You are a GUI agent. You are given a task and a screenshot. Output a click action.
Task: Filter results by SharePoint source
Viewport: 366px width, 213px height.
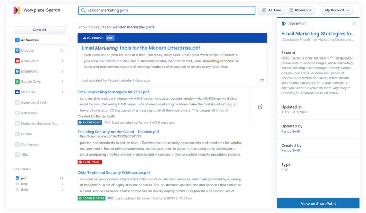click(x=40, y=72)
